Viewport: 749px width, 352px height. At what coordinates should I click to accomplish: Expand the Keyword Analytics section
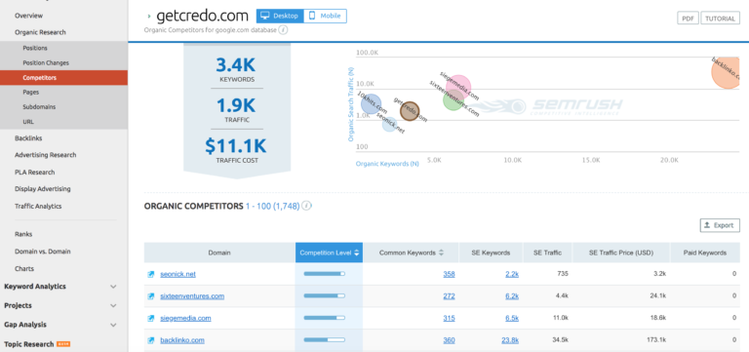coord(113,287)
